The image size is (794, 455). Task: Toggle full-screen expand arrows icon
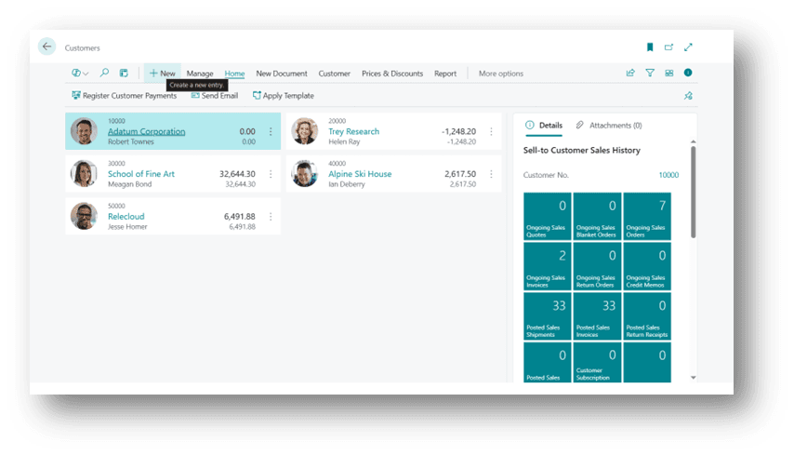point(688,47)
